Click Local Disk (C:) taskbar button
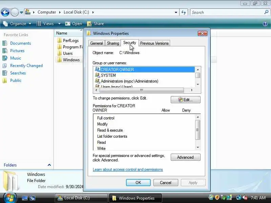 (81, 198)
